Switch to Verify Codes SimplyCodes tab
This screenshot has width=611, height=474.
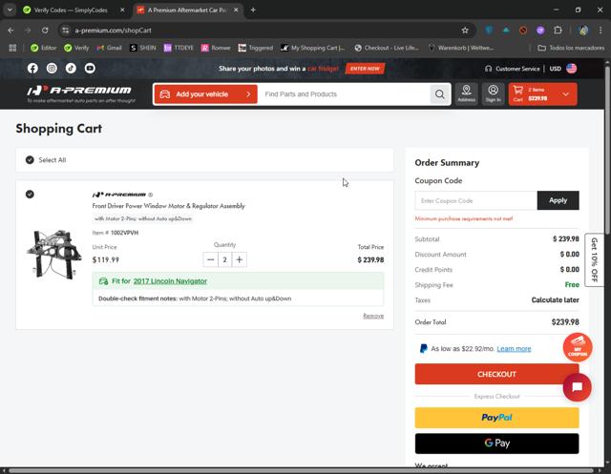71,10
